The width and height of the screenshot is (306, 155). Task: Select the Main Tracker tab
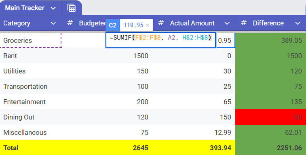[25, 8]
